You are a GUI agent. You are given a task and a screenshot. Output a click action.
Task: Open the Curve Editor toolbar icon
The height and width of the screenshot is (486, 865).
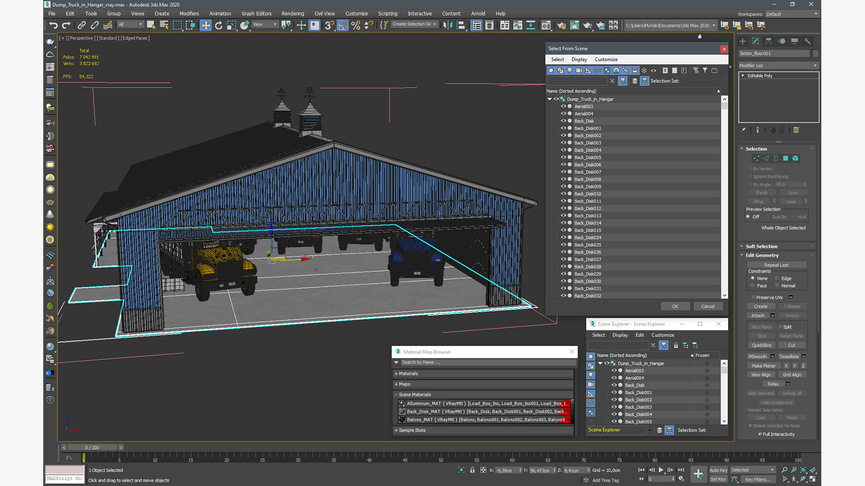point(518,25)
